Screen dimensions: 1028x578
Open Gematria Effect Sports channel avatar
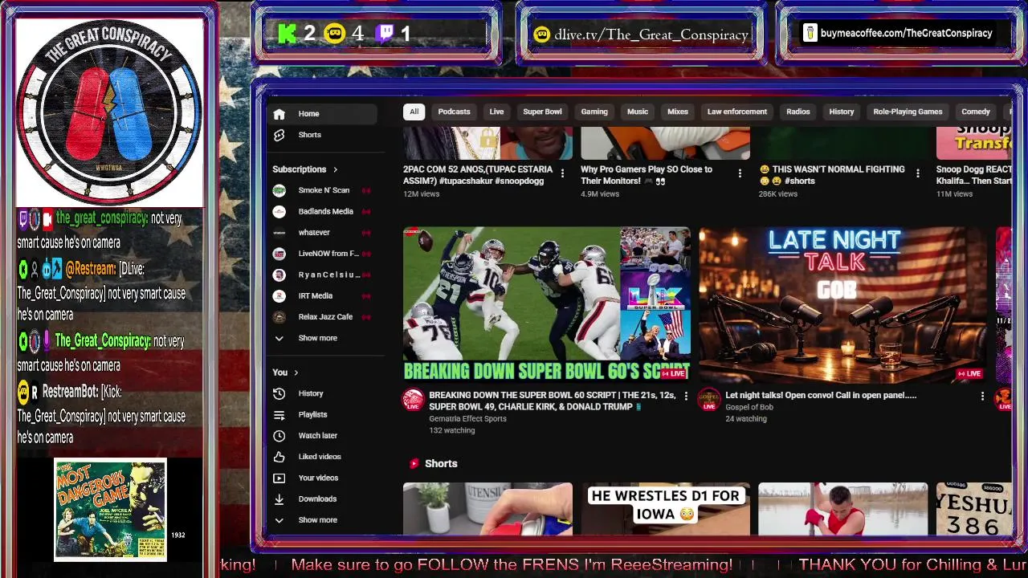point(413,399)
